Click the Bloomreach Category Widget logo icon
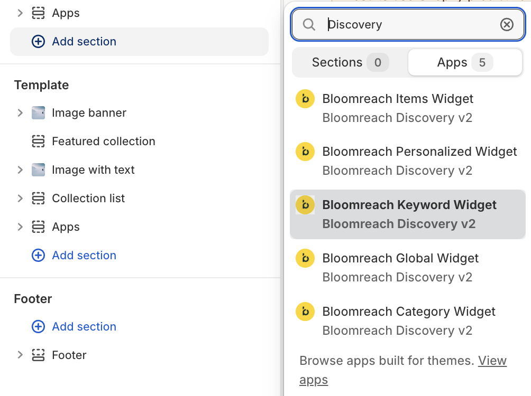The image size is (531, 396). (305, 312)
